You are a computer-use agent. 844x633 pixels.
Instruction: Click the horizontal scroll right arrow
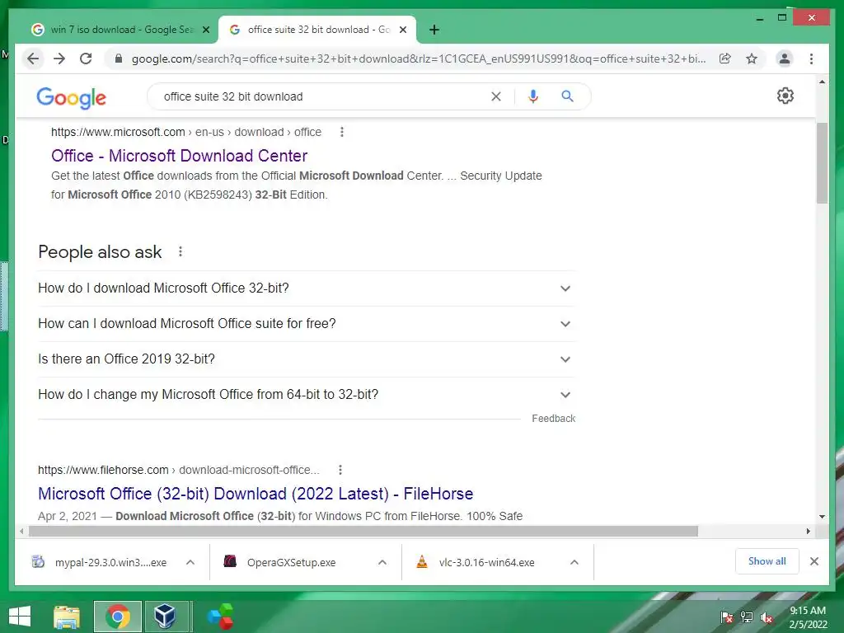pyautogui.click(x=808, y=532)
